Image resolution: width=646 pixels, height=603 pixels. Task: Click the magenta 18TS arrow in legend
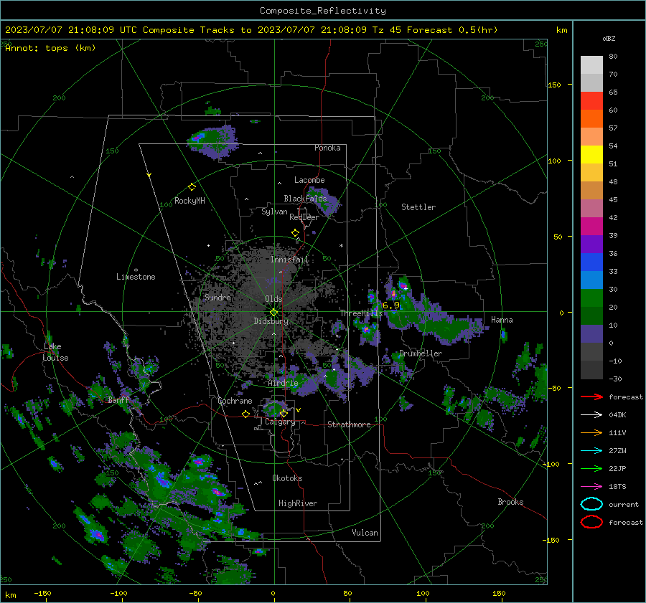pos(591,487)
